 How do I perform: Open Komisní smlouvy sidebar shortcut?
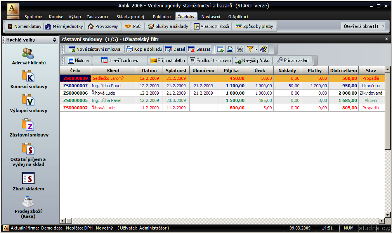click(x=29, y=79)
